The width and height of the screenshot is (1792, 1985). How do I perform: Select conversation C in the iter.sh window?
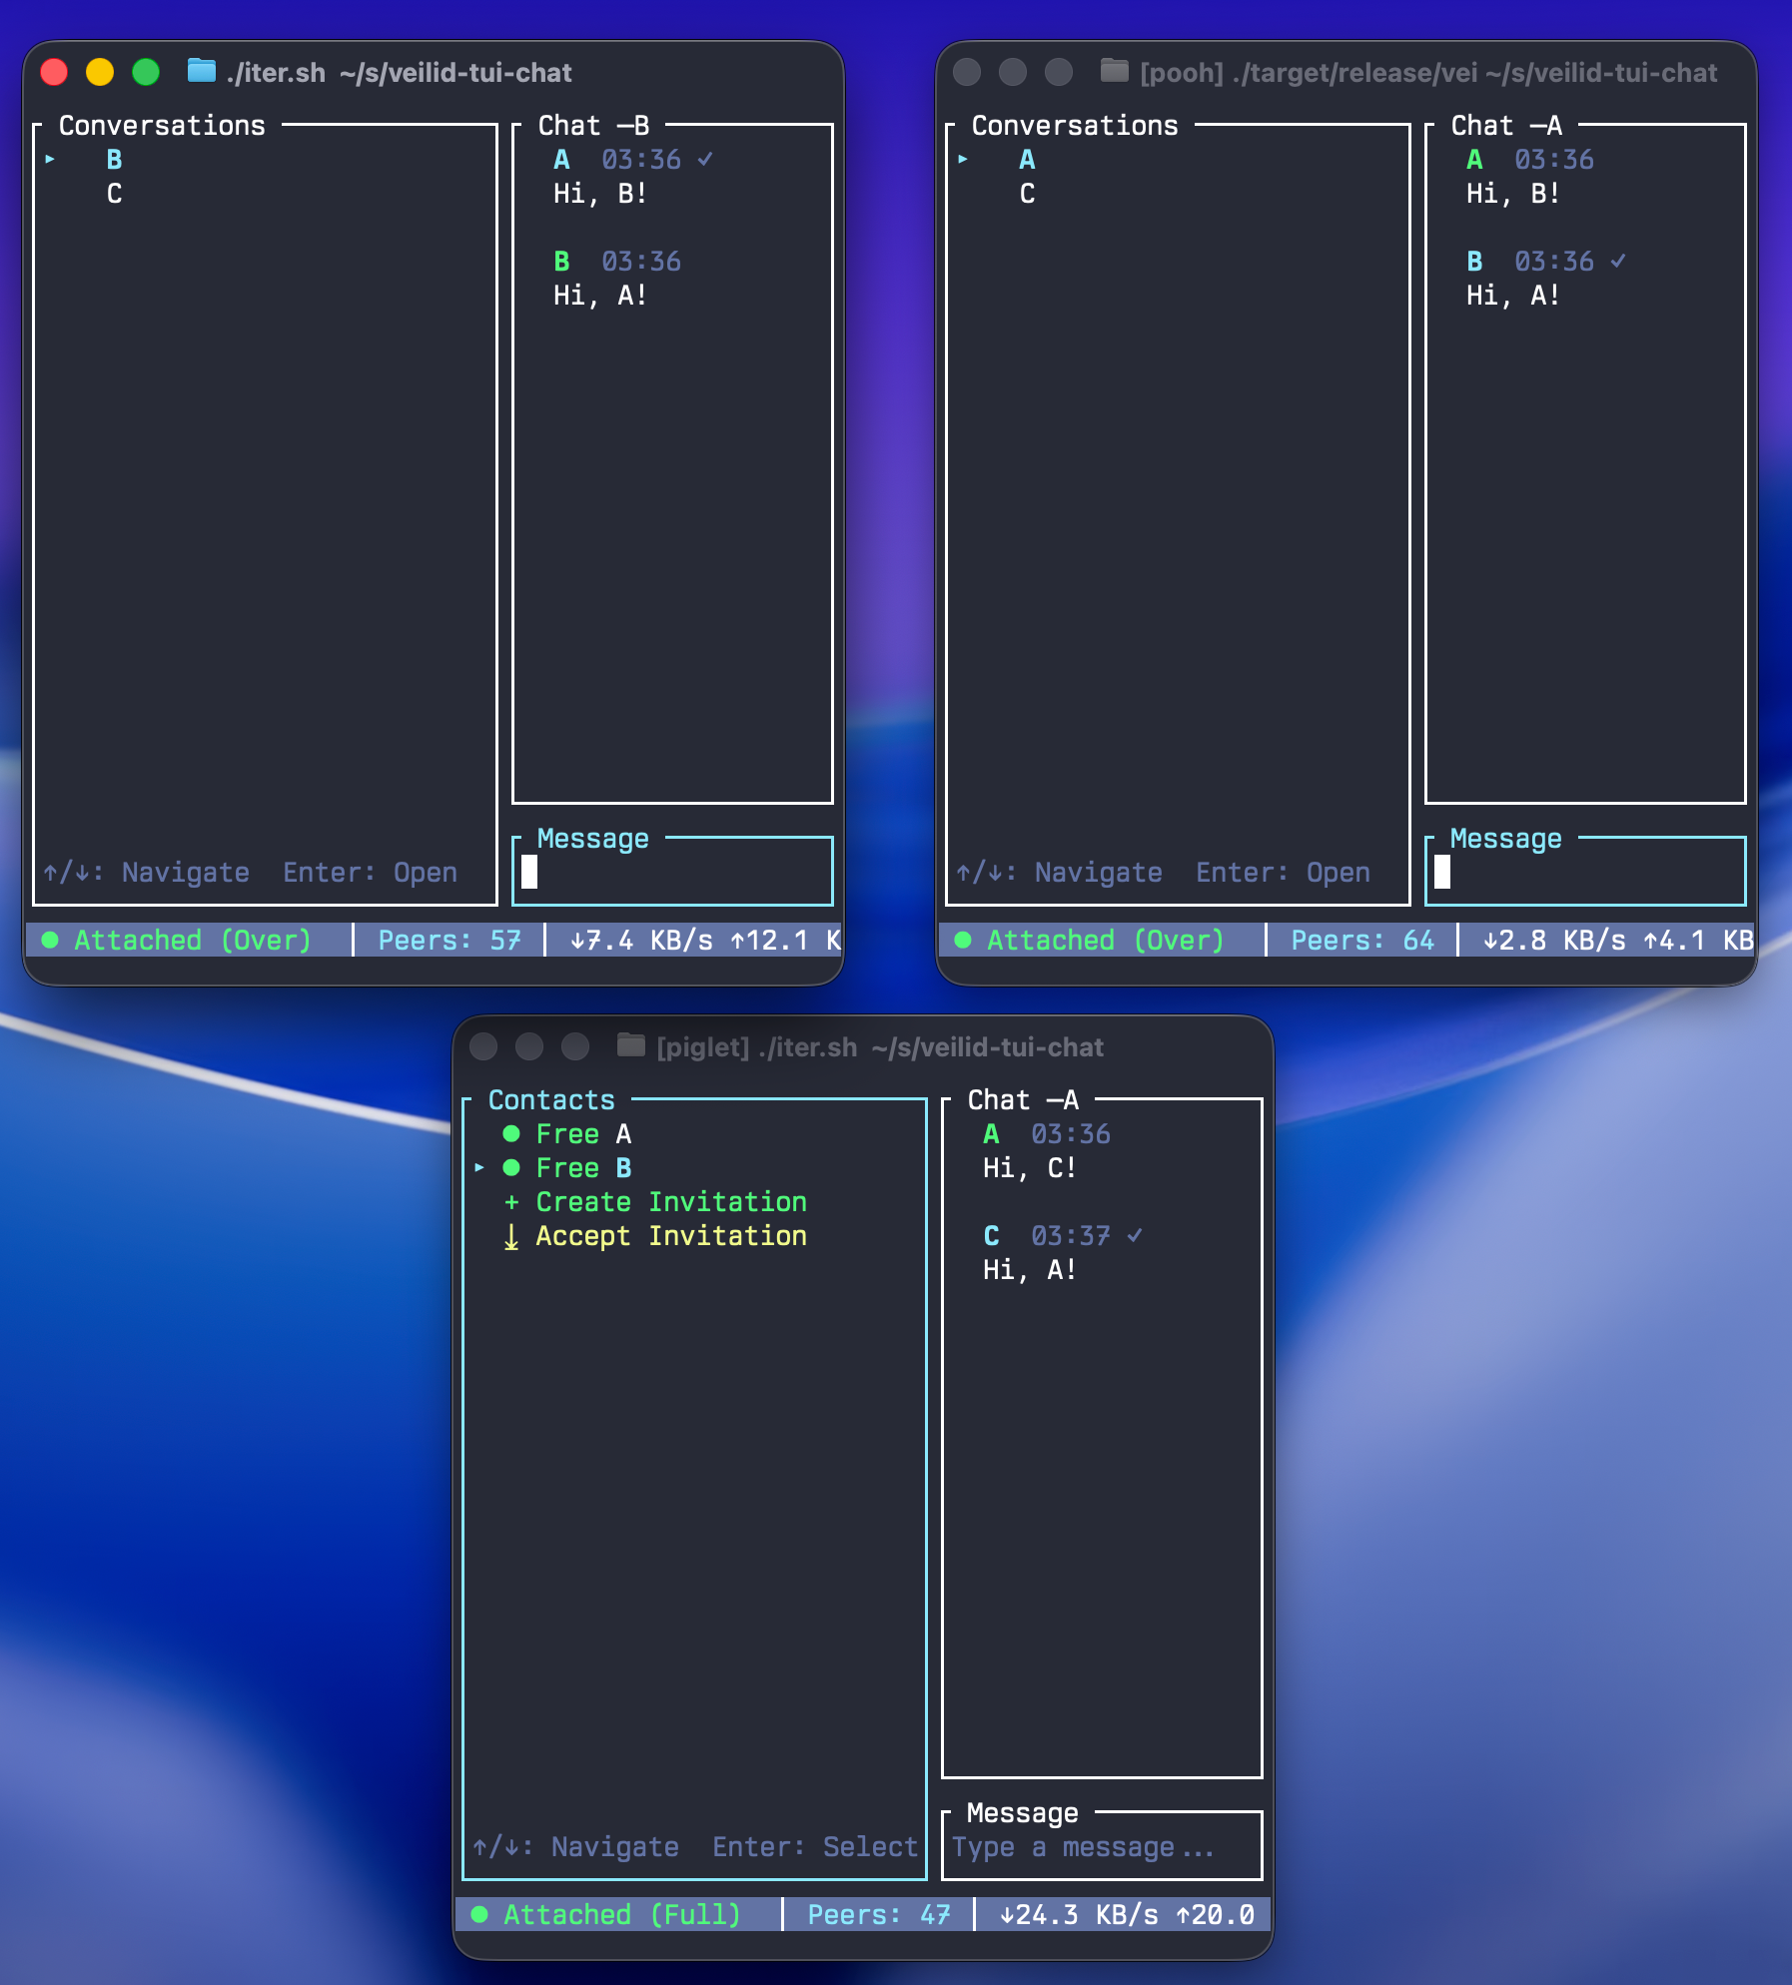[115, 194]
